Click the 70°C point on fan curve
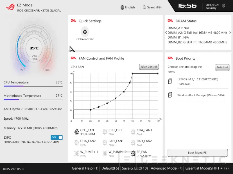Viewport: 233px width, 174px height. click(x=132, y=74)
